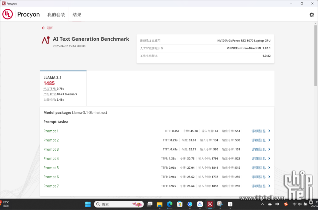Click the UL Procyon logo
This screenshot has width=318, height=210.
(x=21, y=14)
